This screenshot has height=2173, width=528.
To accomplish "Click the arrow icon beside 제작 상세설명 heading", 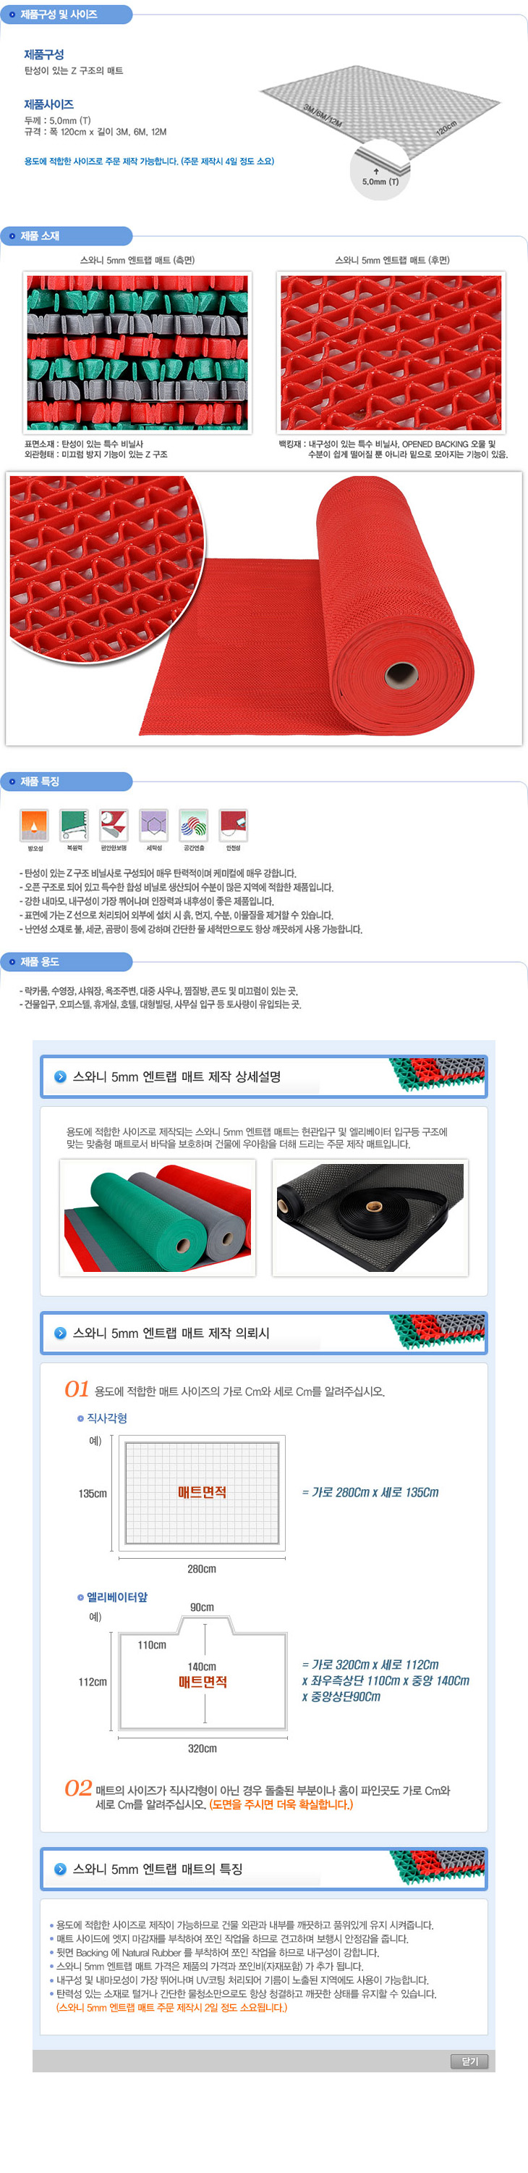I will click(60, 1076).
